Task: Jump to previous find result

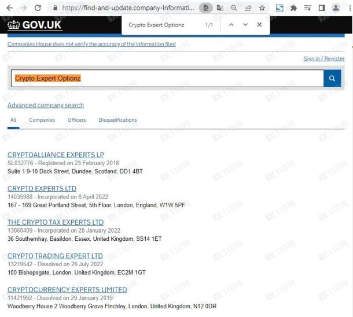Action: [x=231, y=25]
